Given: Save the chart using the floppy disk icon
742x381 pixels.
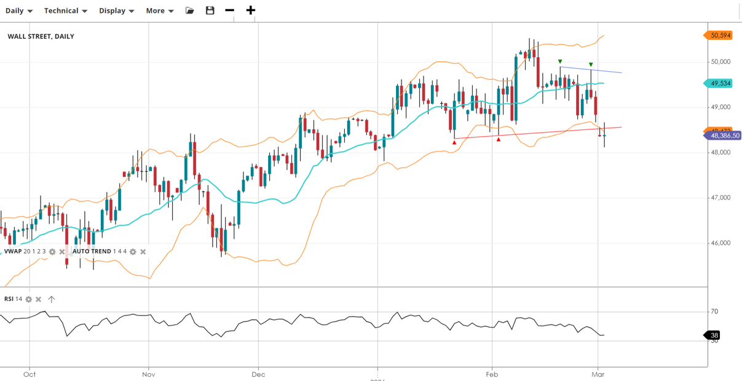Looking at the screenshot, I should (210, 10).
